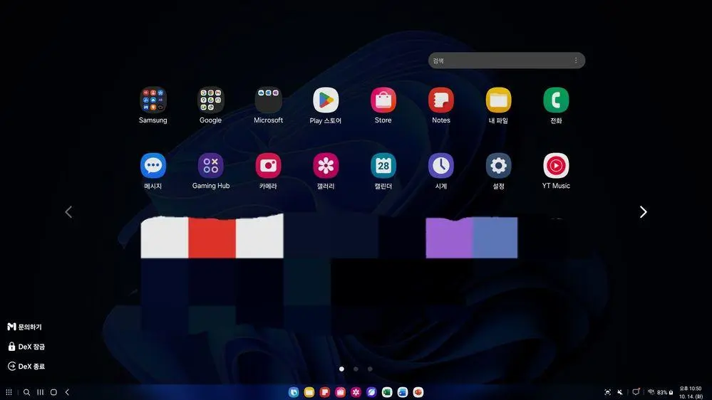This screenshot has height=400, width=712.
Task: Select the first page indicator dot
Action: (341, 369)
